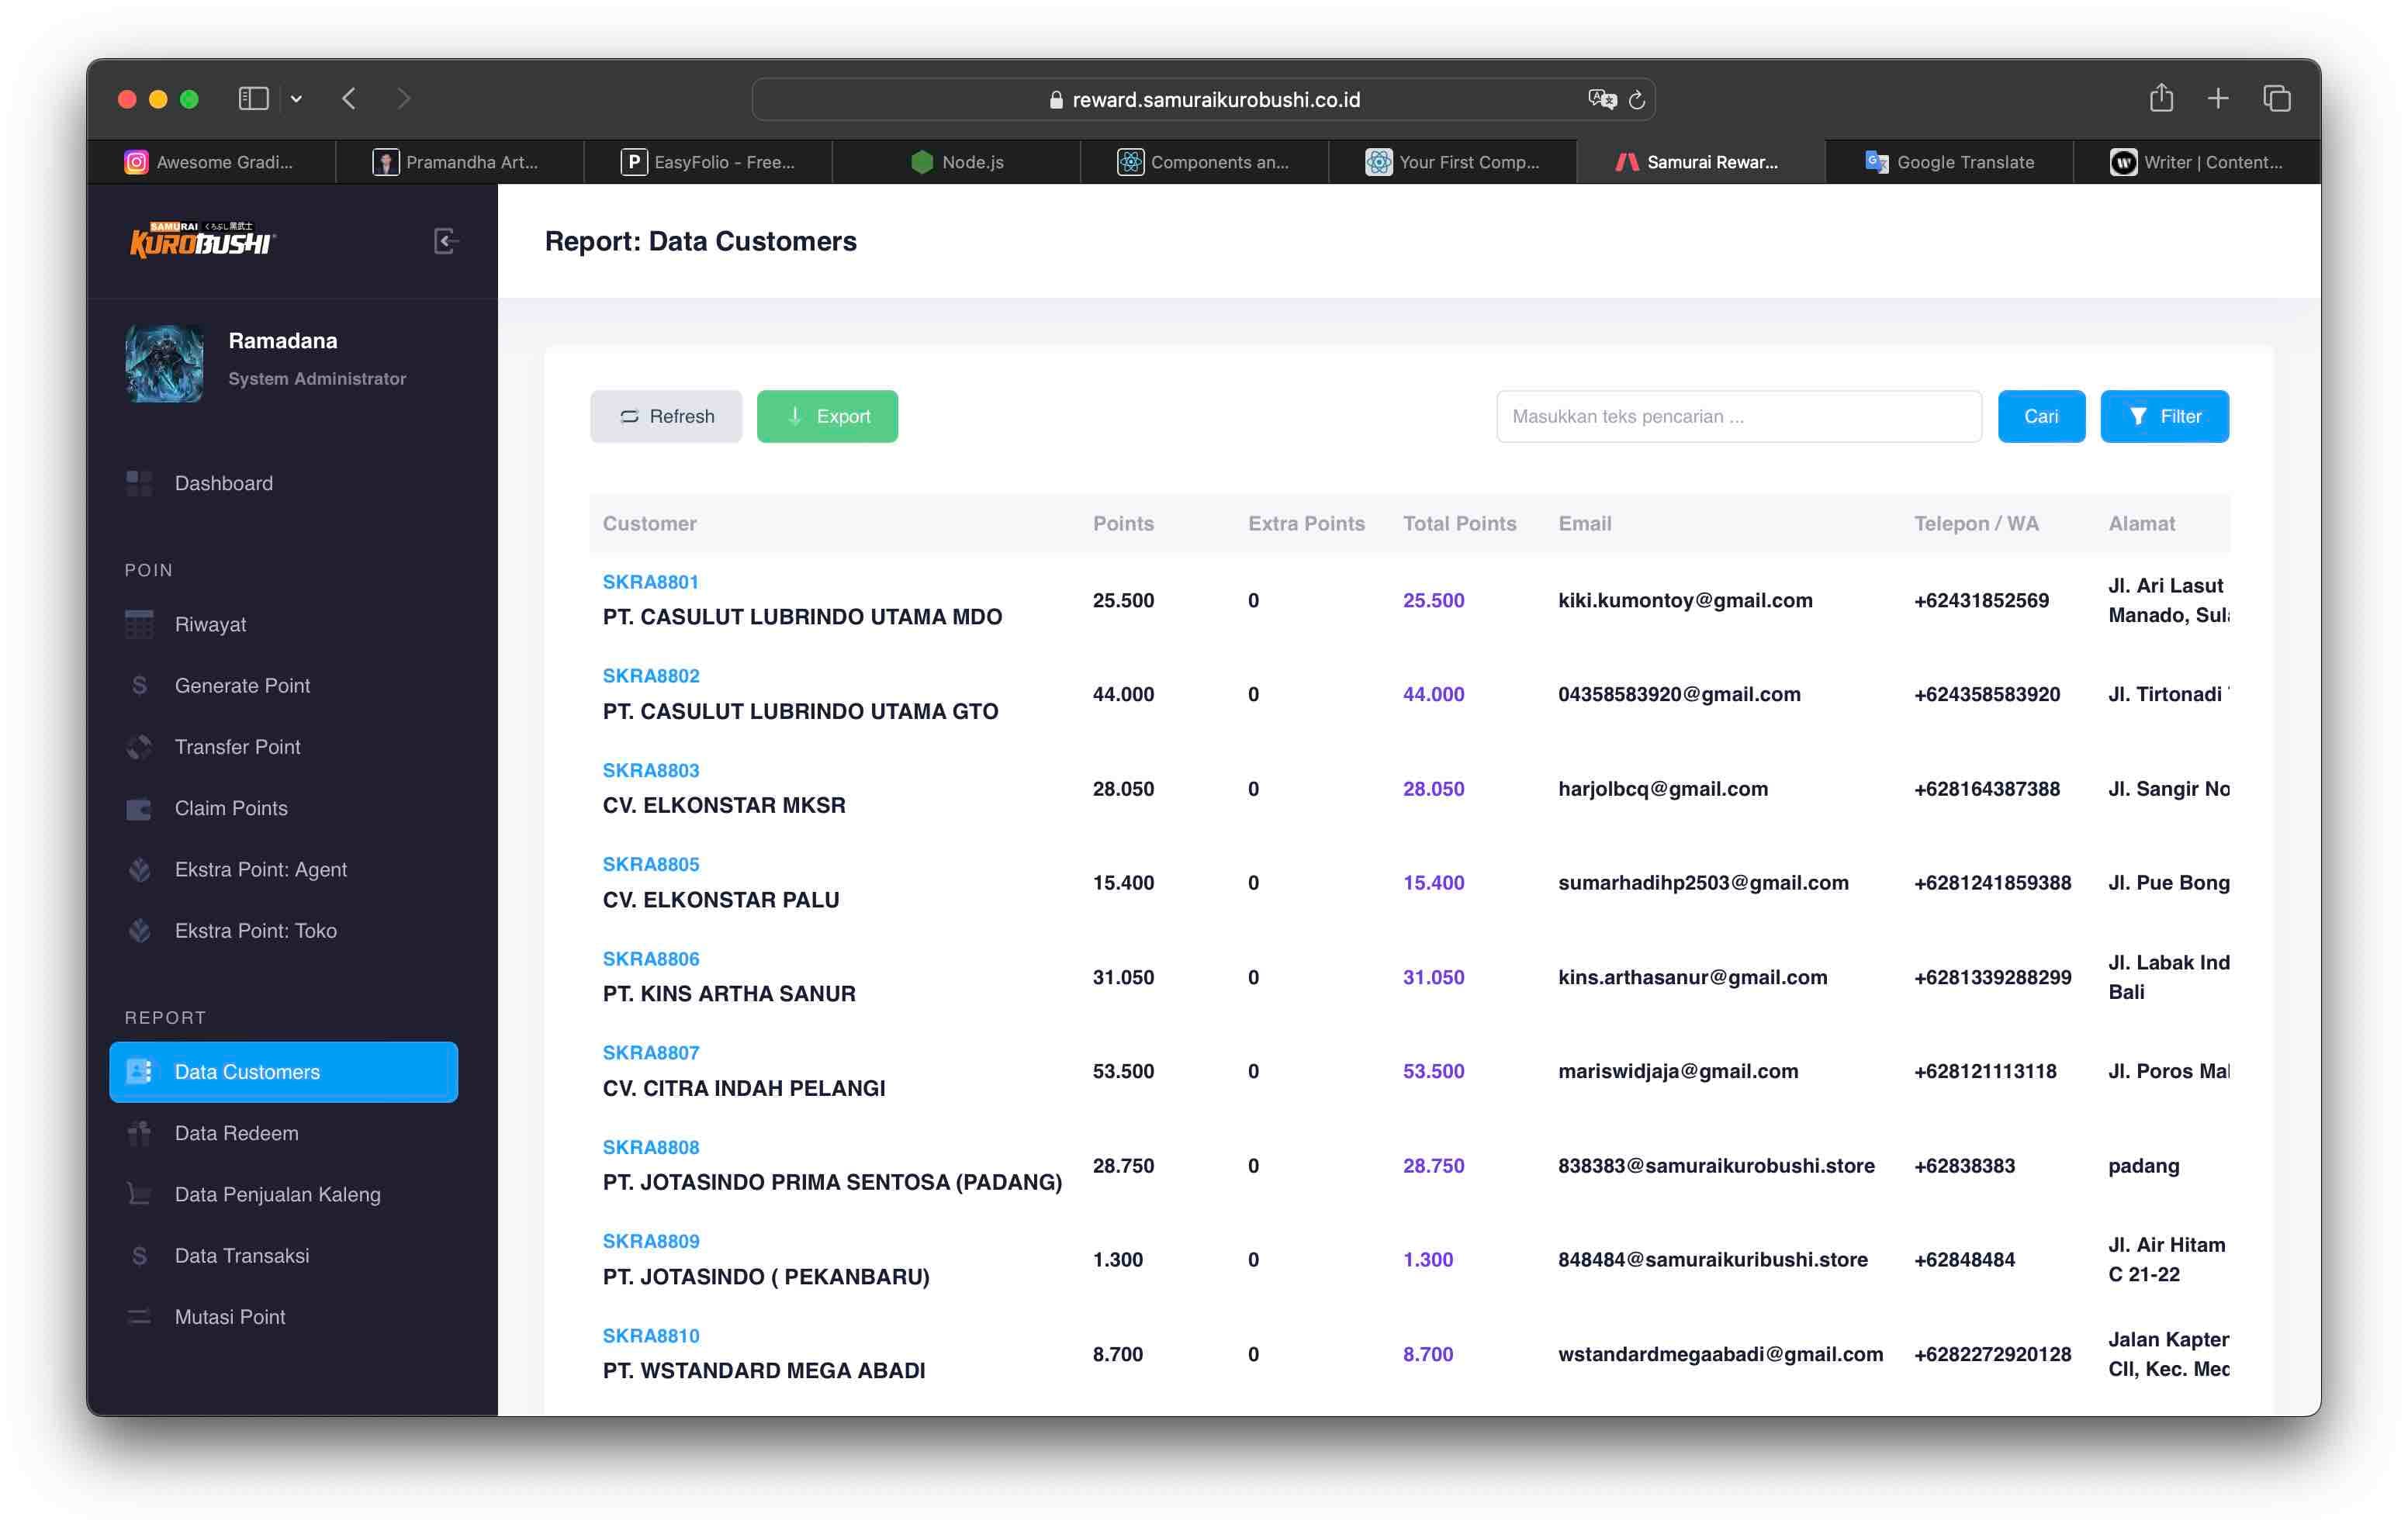The image size is (2408, 1531).
Task: Click the Customer column header
Action: [649, 523]
